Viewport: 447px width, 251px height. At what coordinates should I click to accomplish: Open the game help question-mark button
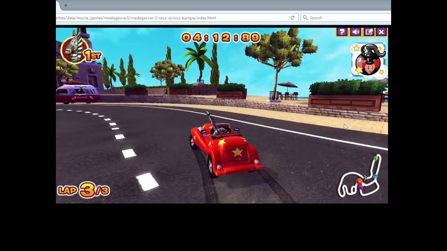[x=342, y=32]
